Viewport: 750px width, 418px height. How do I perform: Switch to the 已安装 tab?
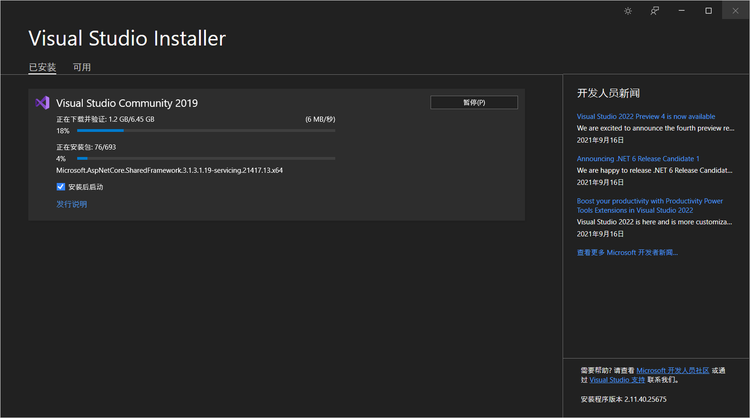42,67
